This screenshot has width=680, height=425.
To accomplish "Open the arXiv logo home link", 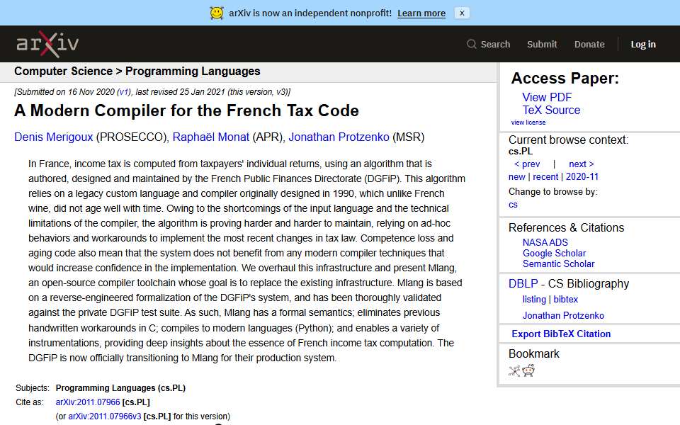I will (47, 44).
